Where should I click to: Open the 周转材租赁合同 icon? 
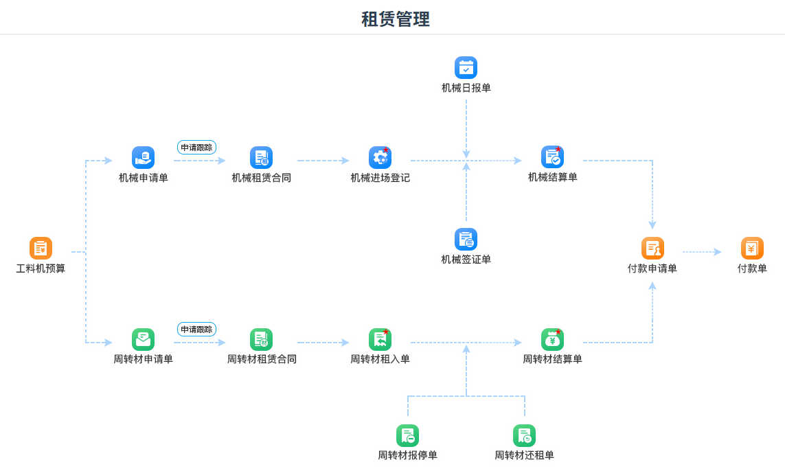[262, 339]
